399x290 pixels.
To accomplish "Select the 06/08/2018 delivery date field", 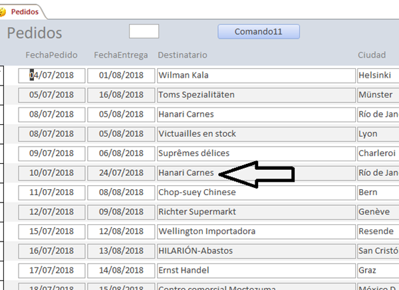I will pos(121,154).
